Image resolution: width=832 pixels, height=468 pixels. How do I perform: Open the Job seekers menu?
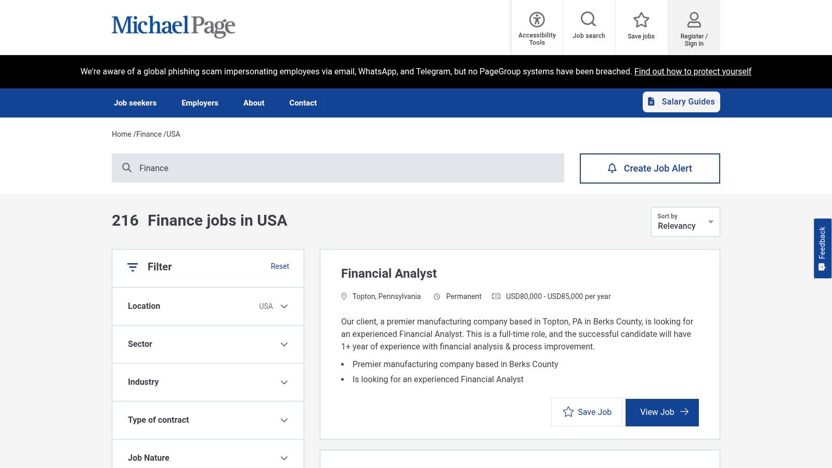pyautogui.click(x=135, y=103)
